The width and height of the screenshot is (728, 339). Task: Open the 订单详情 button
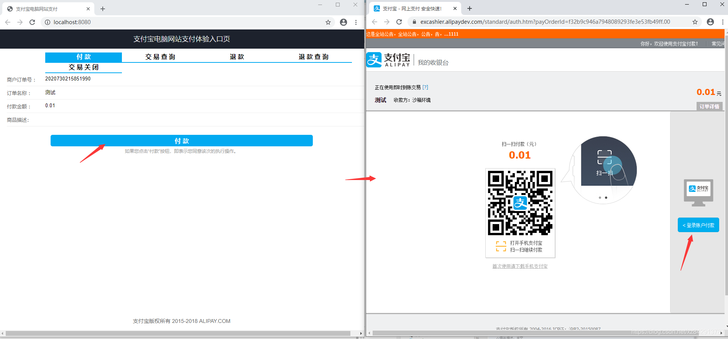709,106
